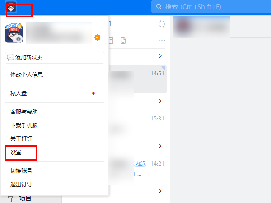Select 设置 from the profile menu

click(x=16, y=152)
